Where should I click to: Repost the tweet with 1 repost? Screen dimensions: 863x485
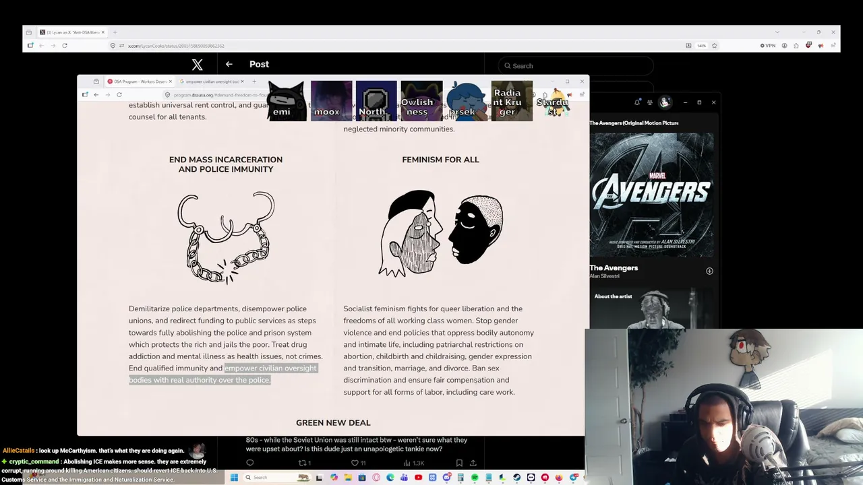(x=304, y=463)
